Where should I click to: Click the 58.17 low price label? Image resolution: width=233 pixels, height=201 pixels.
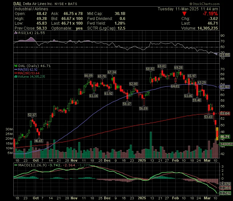[x=127, y=104]
